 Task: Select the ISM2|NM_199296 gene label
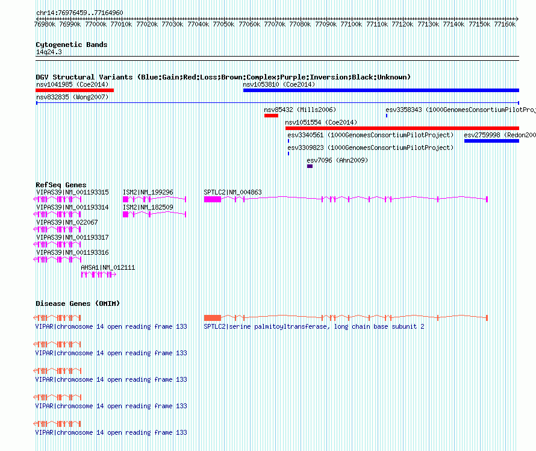click(148, 192)
